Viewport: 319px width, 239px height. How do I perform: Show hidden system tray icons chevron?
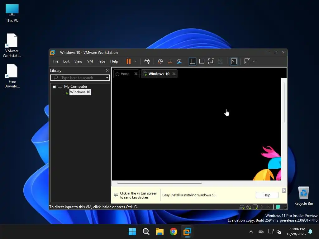[x=251, y=232]
